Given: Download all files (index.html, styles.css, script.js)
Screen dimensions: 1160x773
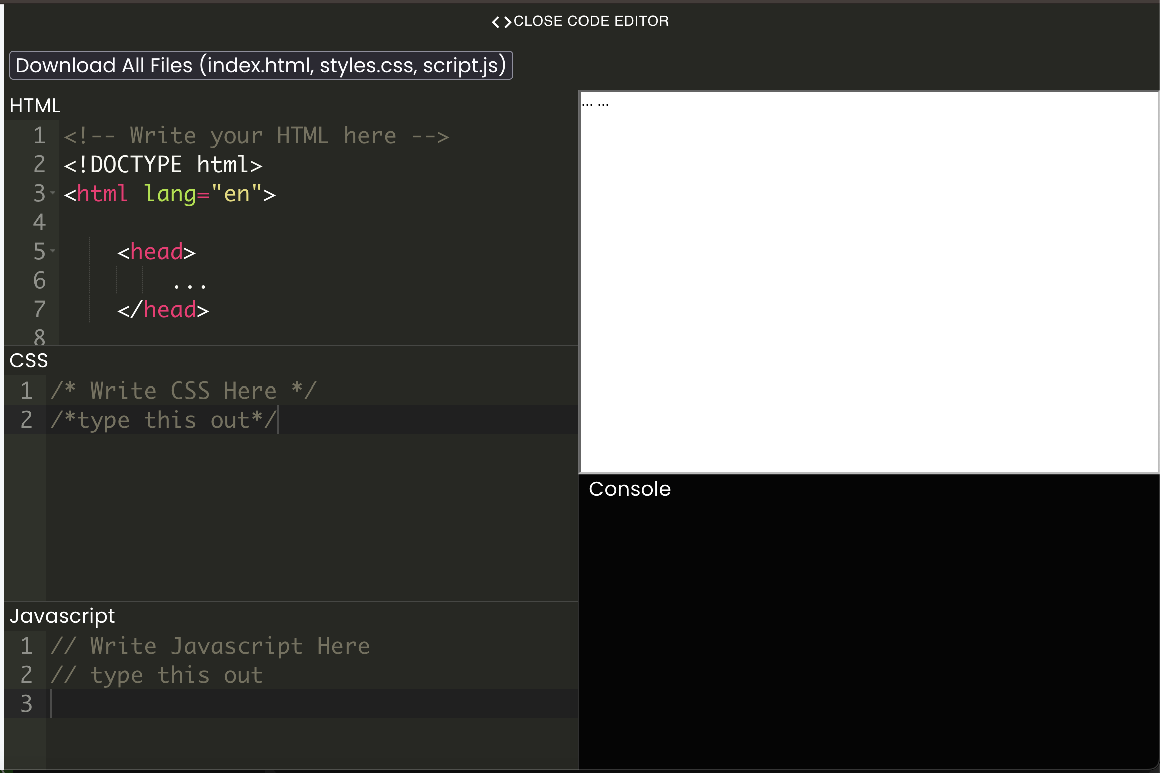Looking at the screenshot, I should pos(261,65).
